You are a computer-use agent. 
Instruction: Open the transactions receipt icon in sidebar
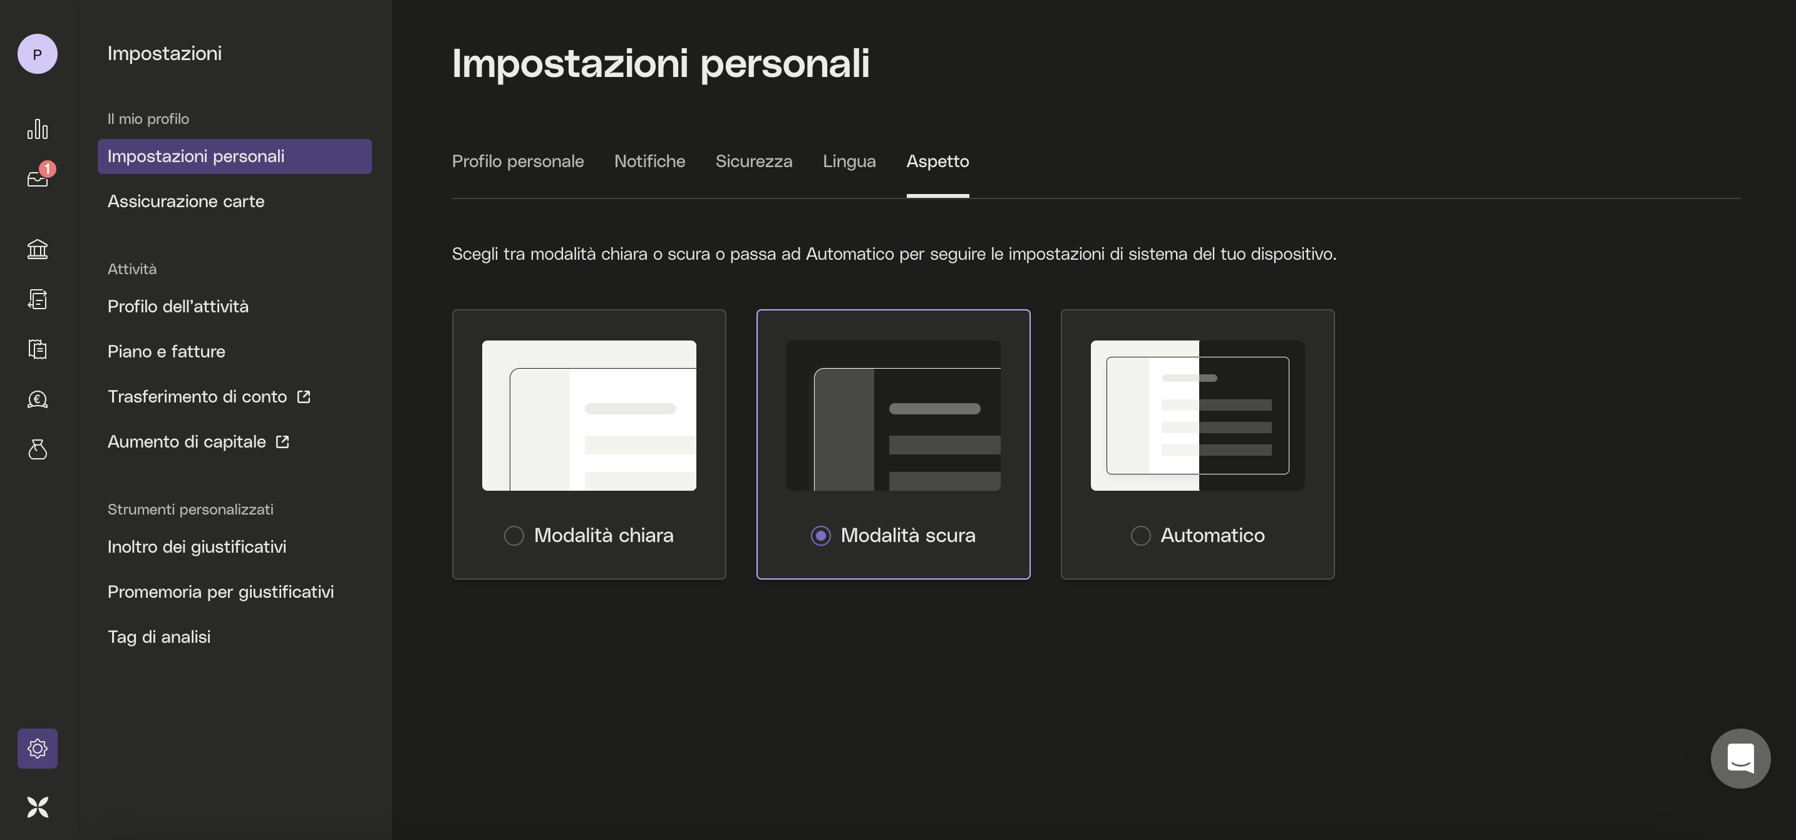coord(38,299)
